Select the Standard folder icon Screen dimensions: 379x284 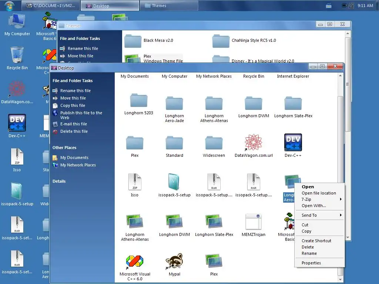pyautogui.click(x=174, y=143)
